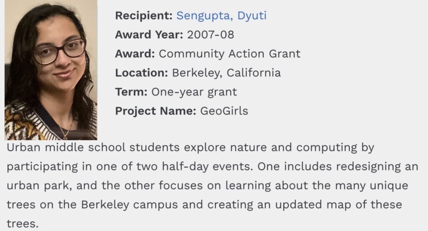Click the Location: label
This screenshot has width=428, height=231.
tap(141, 73)
